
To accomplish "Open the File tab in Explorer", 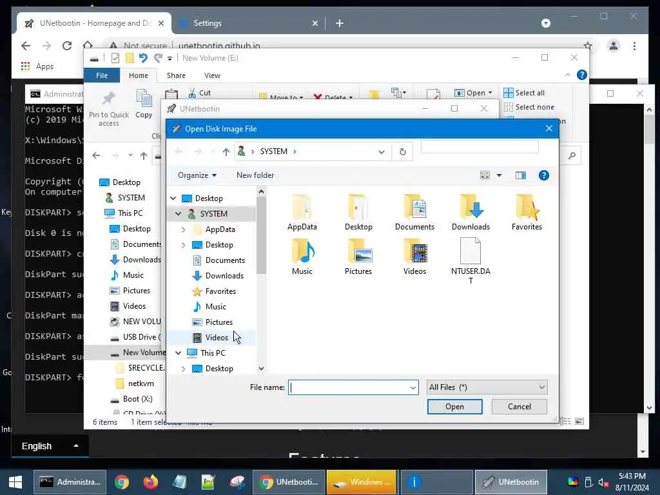I will [x=101, y=75].
